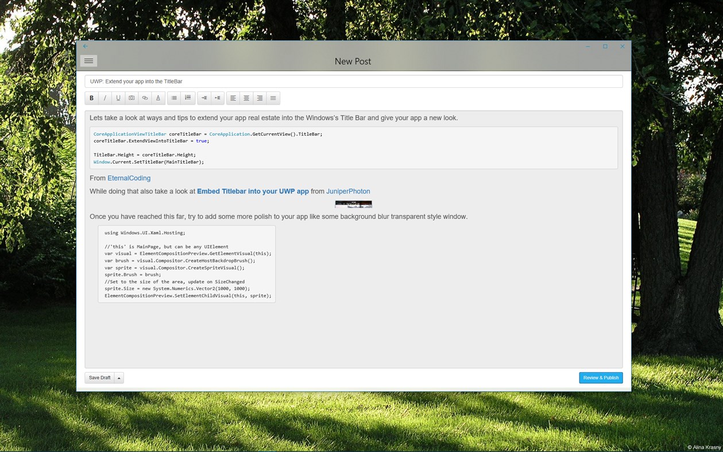This screenshot has width=723, height=452.
Task: Apply italic formatting
Action: click(x=105, y=98)
